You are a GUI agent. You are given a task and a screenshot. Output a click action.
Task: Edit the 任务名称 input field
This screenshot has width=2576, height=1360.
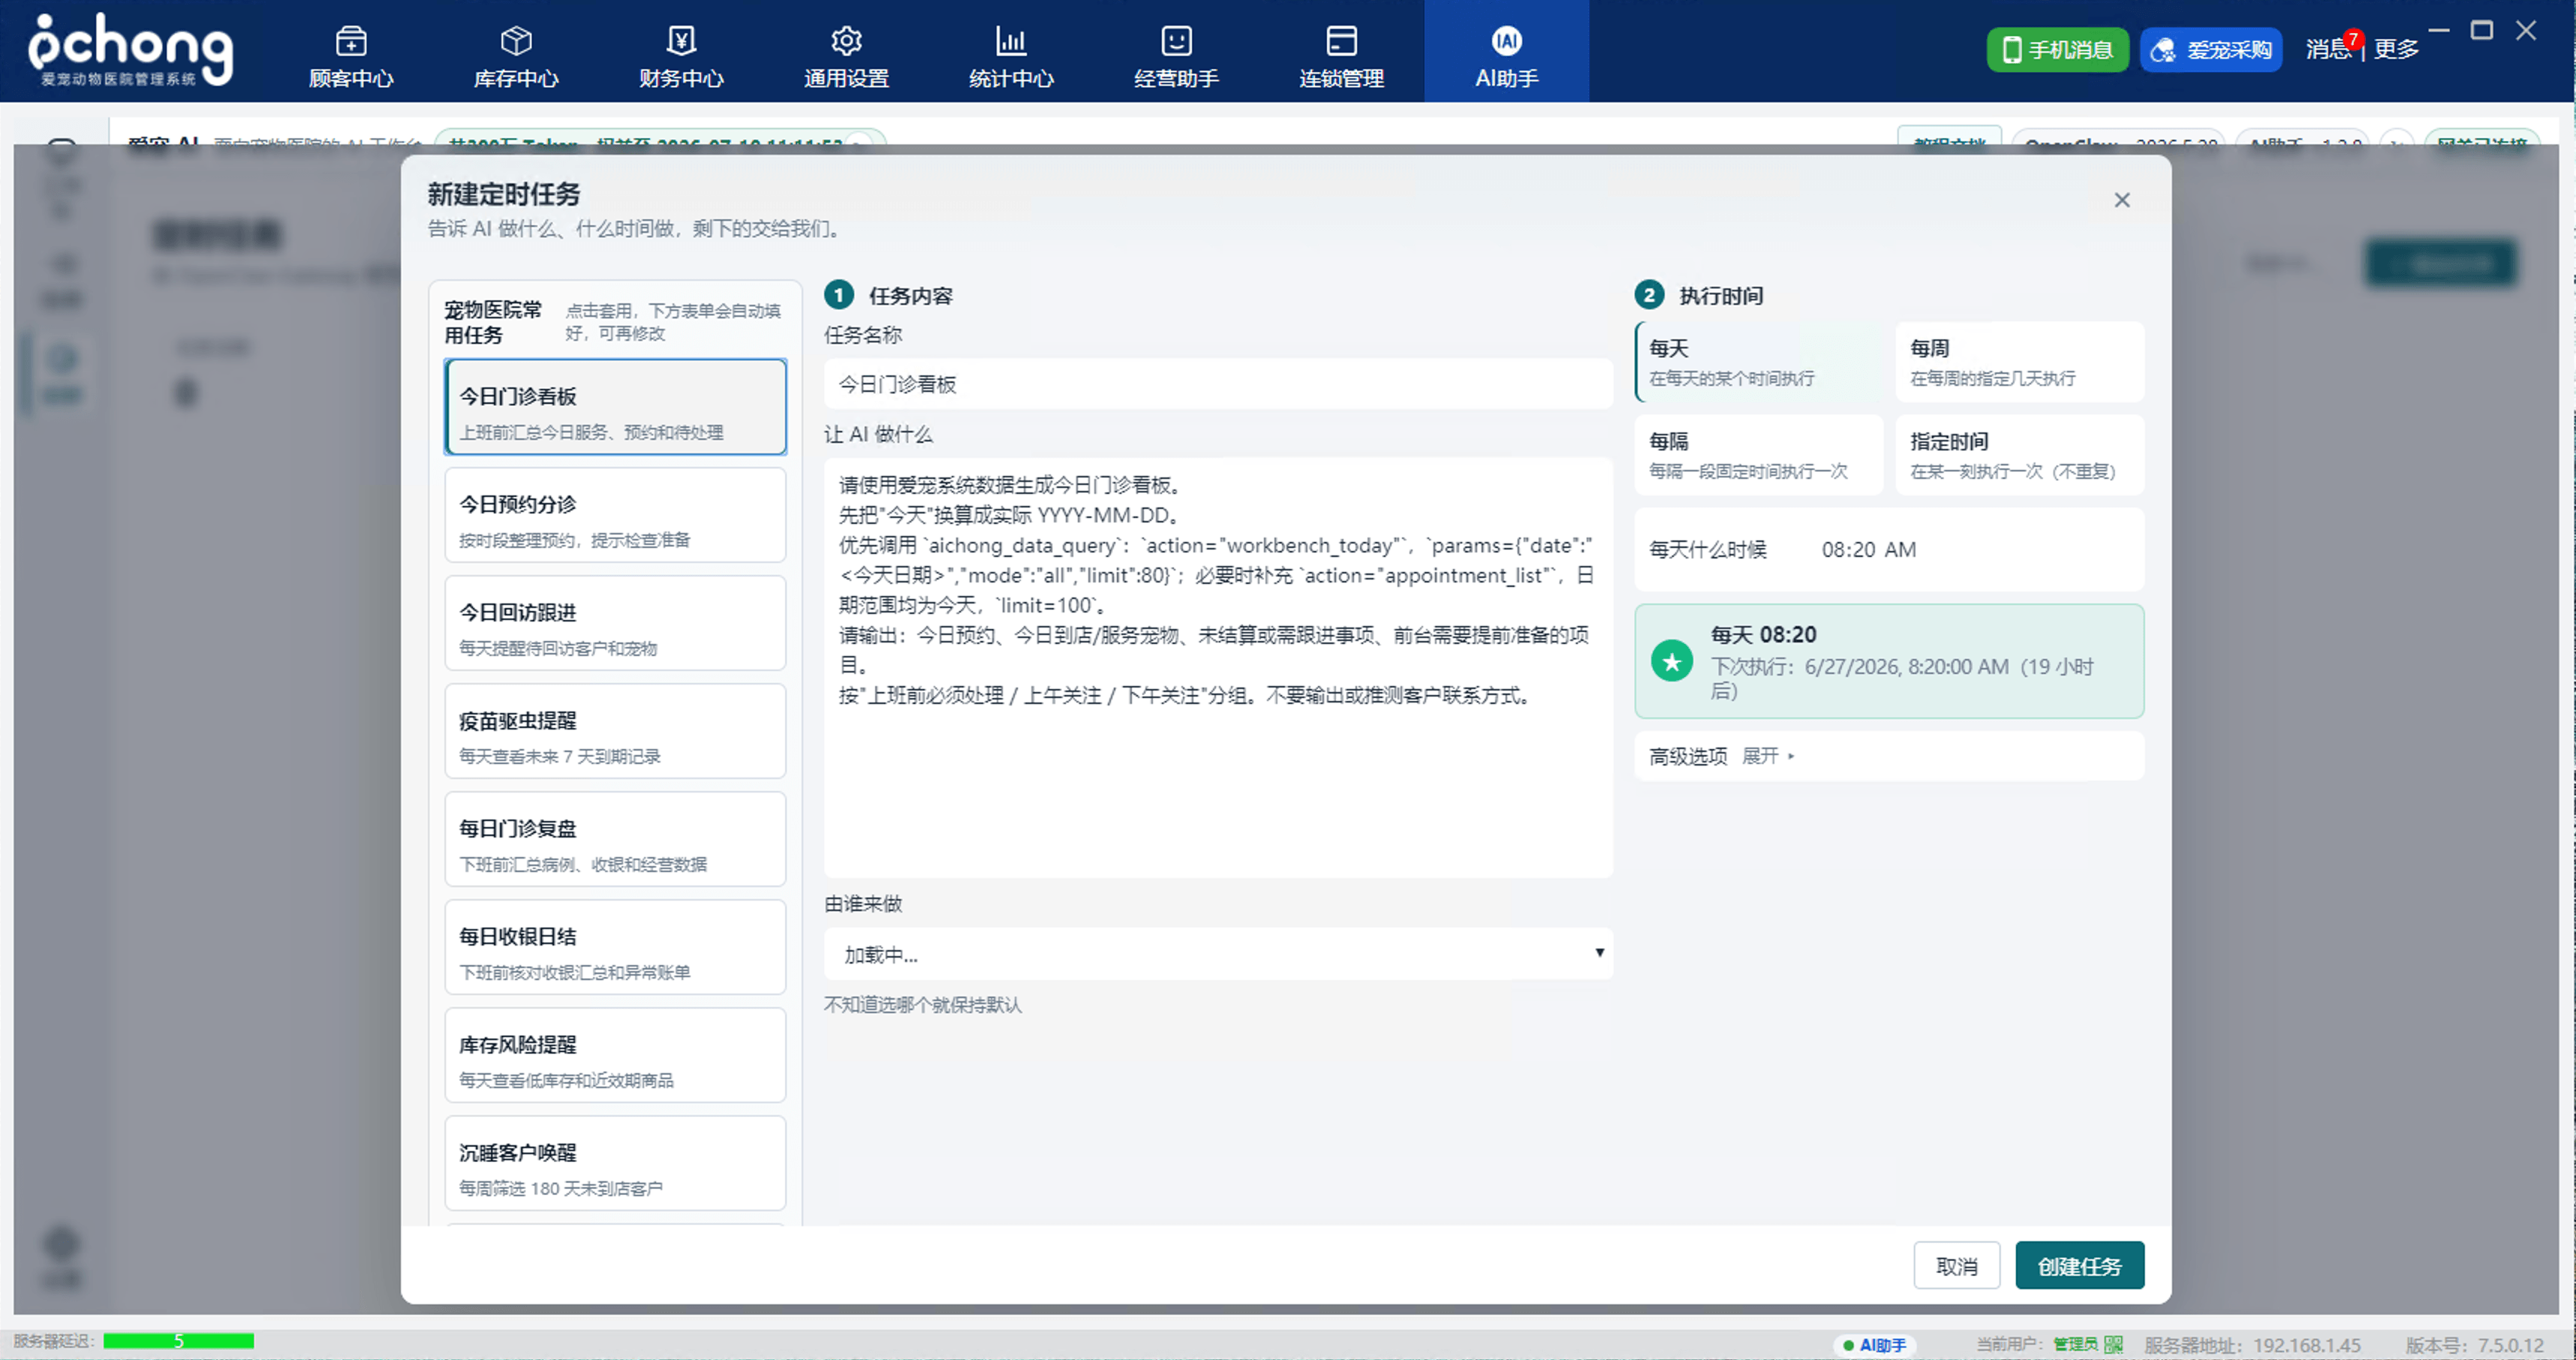tap(1218, 384)
